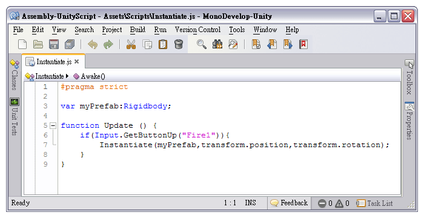Open the Task List from status bar
The image size is (424, 218).
point(374,203)
